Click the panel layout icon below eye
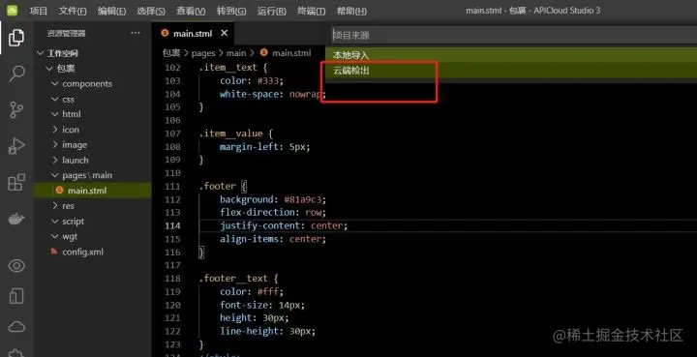The height and width of the screenshot is (357, 697). pyautogui.click(x=16, y=296)
